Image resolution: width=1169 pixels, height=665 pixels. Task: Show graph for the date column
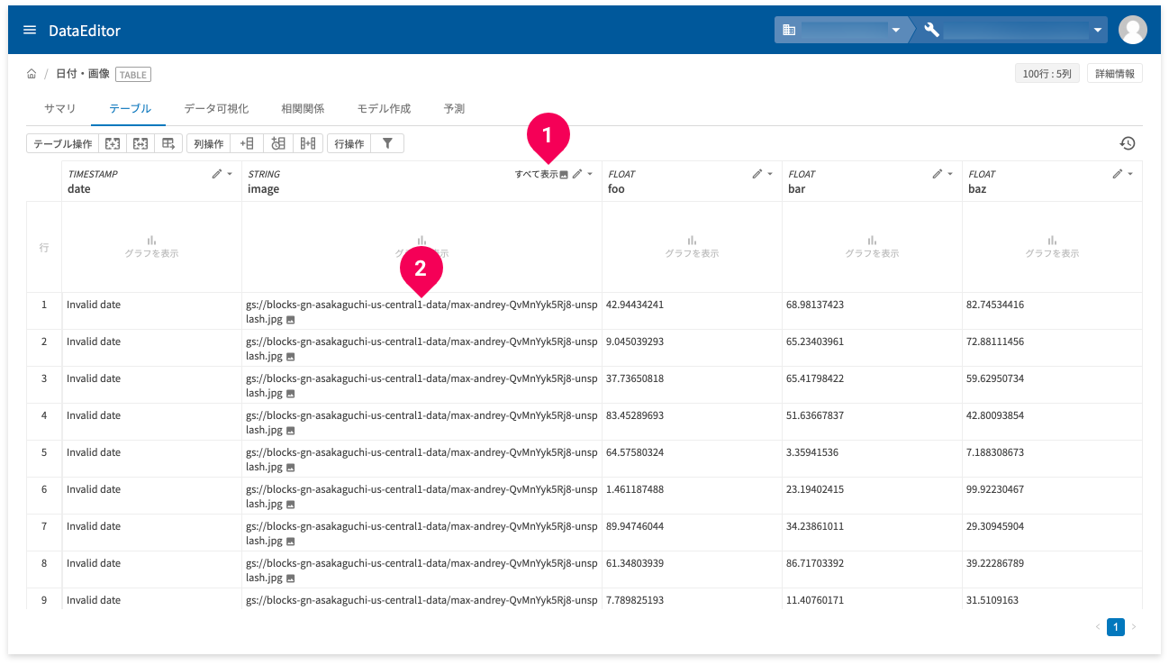coord(151,247)
